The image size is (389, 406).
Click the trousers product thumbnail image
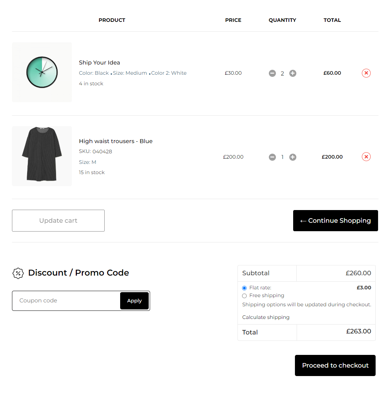42,156
